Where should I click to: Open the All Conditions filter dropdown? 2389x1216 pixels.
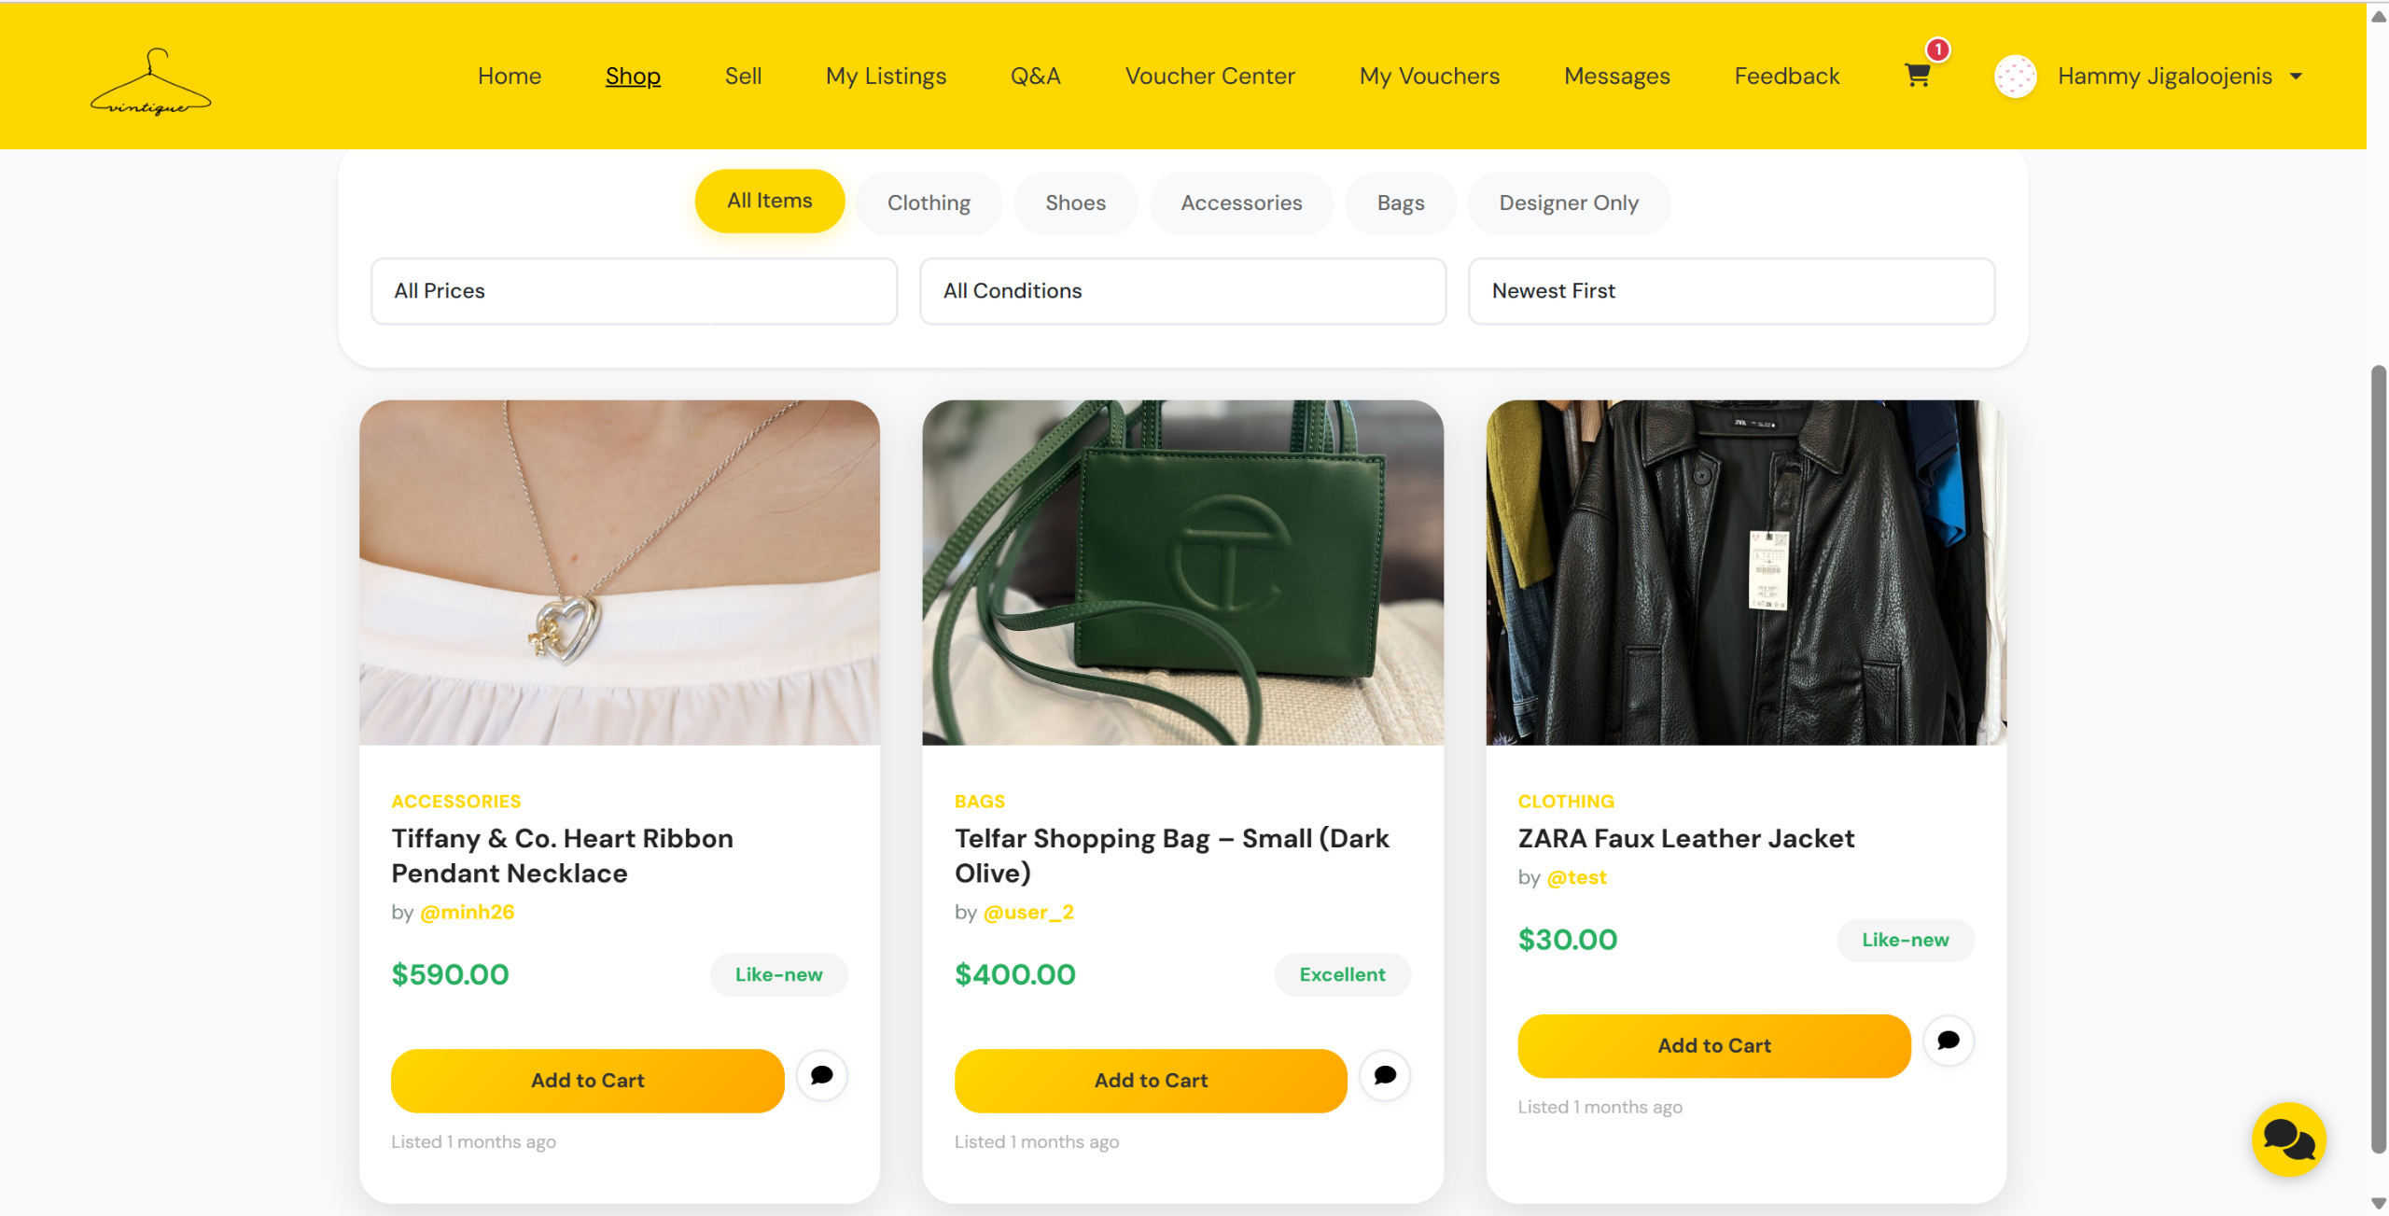1182,291
